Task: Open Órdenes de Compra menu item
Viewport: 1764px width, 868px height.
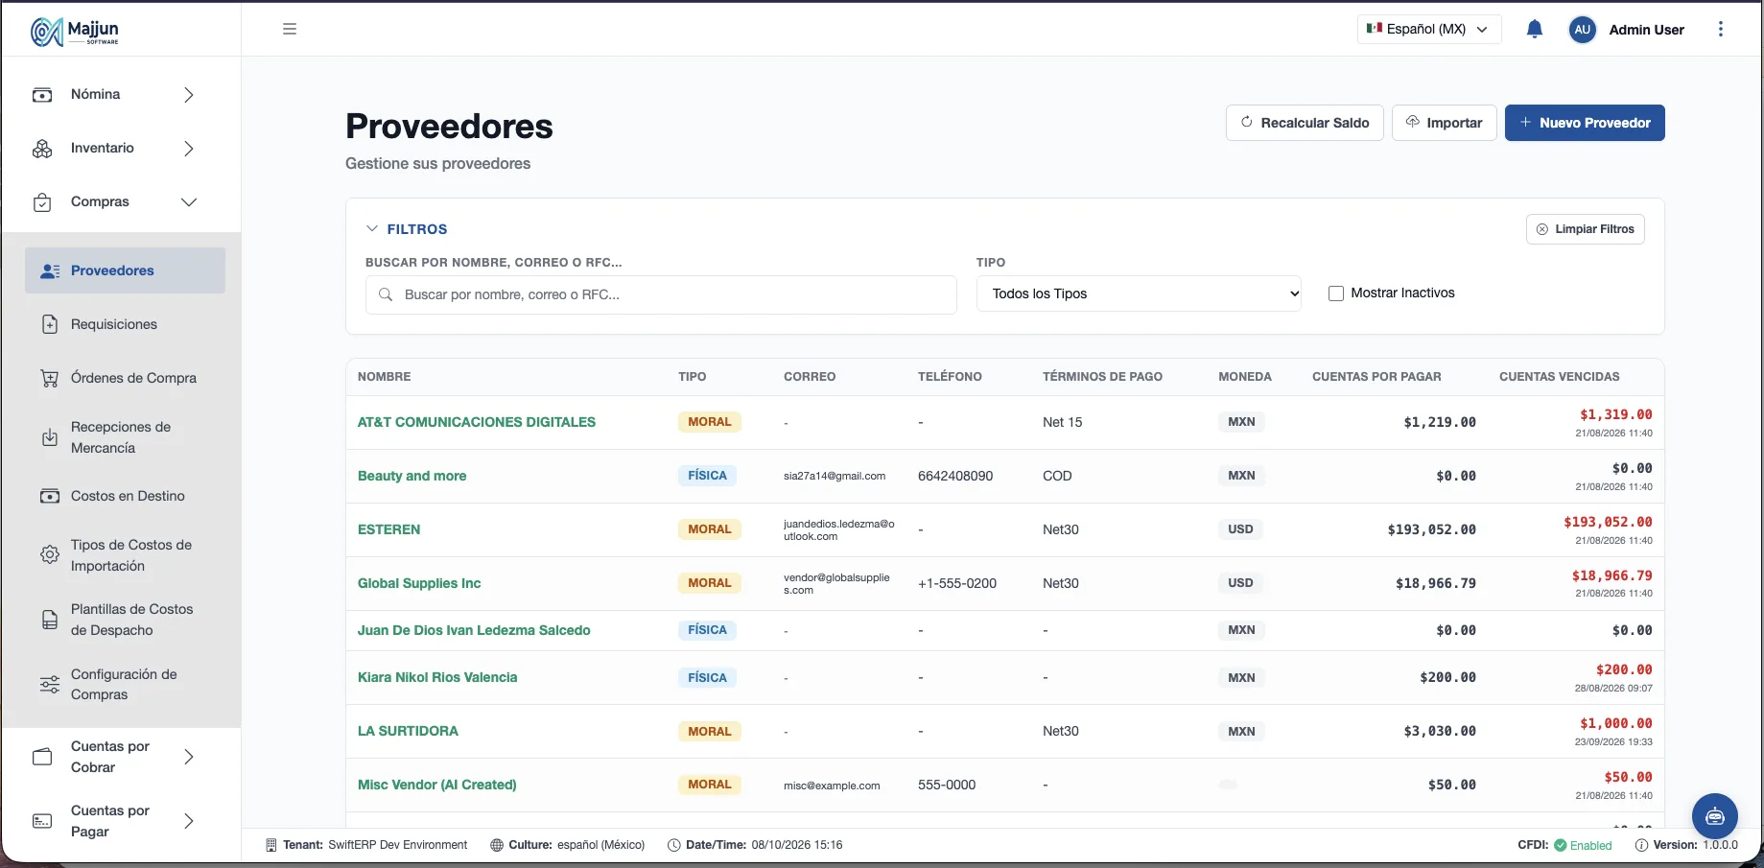Action: point(125,378)
